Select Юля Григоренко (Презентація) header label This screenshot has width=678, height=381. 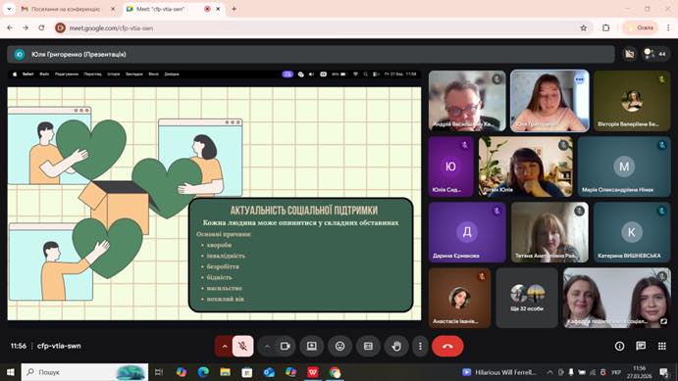click(78, 55)
